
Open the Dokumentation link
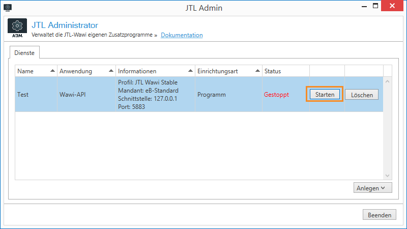coord(182,35)
